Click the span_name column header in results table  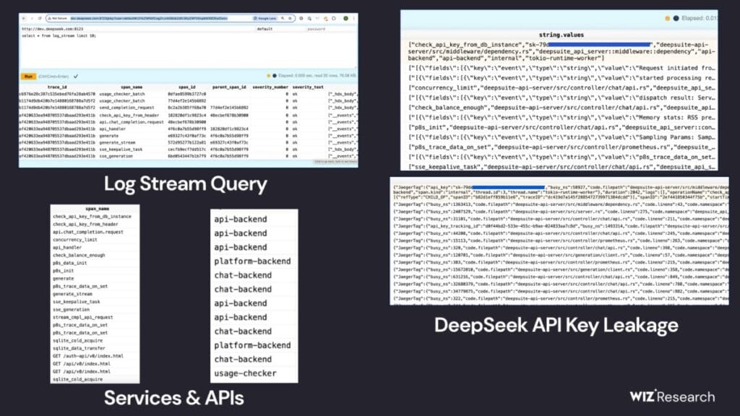pyautogui.click(x=132, y=87)
